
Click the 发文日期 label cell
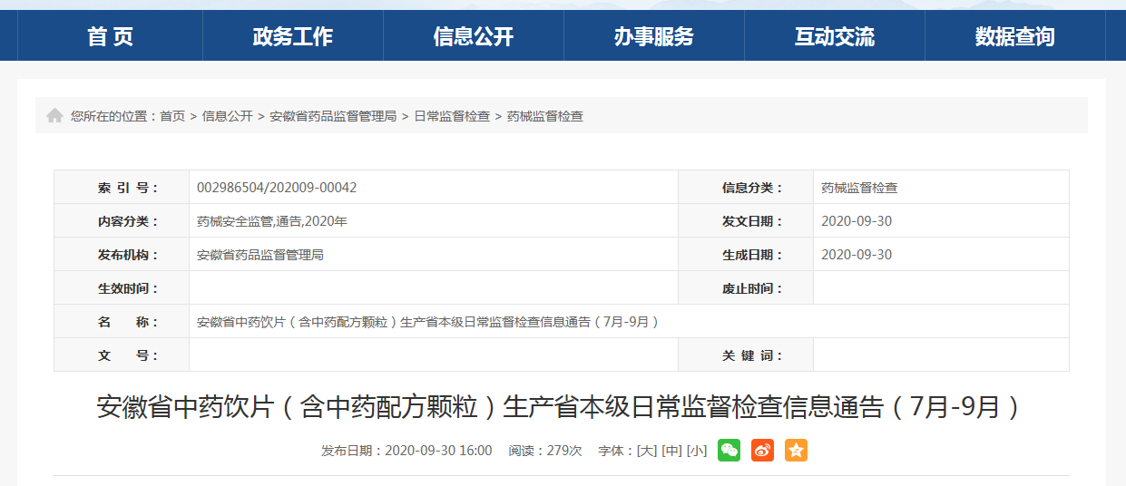746,221
